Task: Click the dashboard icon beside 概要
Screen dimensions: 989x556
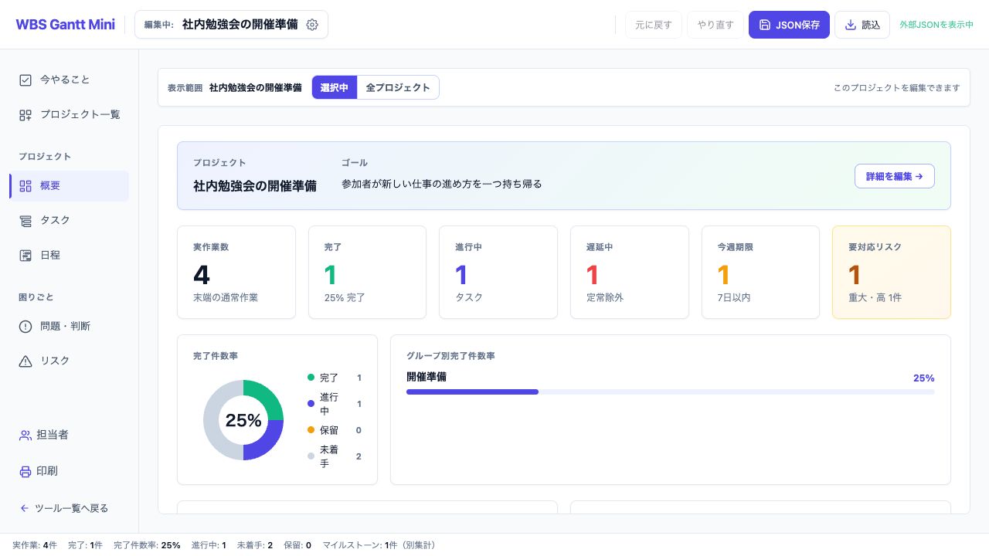Action: [25, 185]
